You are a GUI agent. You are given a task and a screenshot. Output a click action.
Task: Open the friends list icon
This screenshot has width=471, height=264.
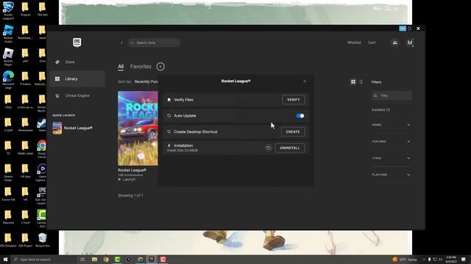click(395, 43)
